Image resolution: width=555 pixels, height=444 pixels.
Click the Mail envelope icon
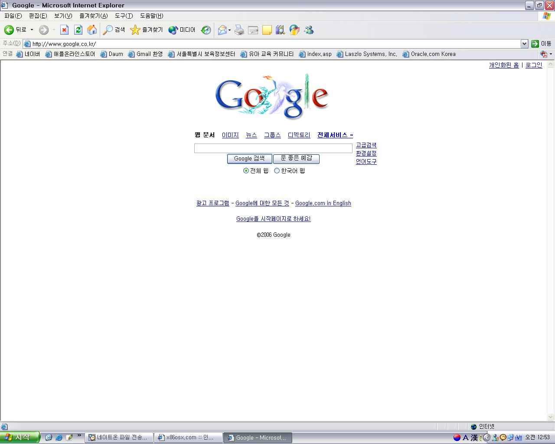[x=222, y=30]
